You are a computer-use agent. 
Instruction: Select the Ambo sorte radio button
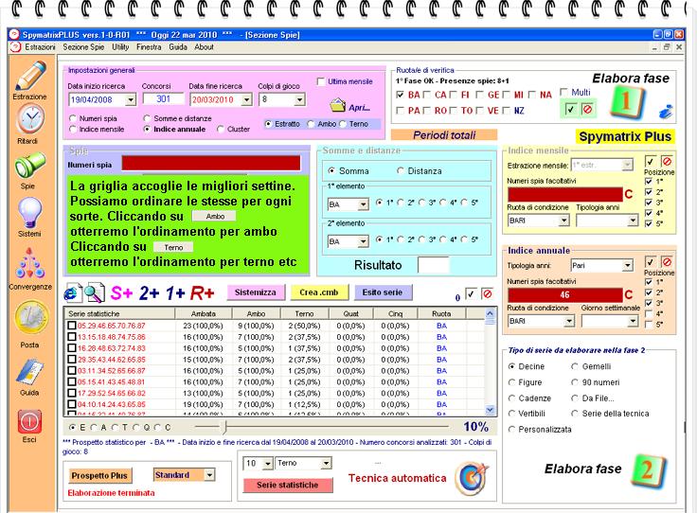(x=311, y=124)
